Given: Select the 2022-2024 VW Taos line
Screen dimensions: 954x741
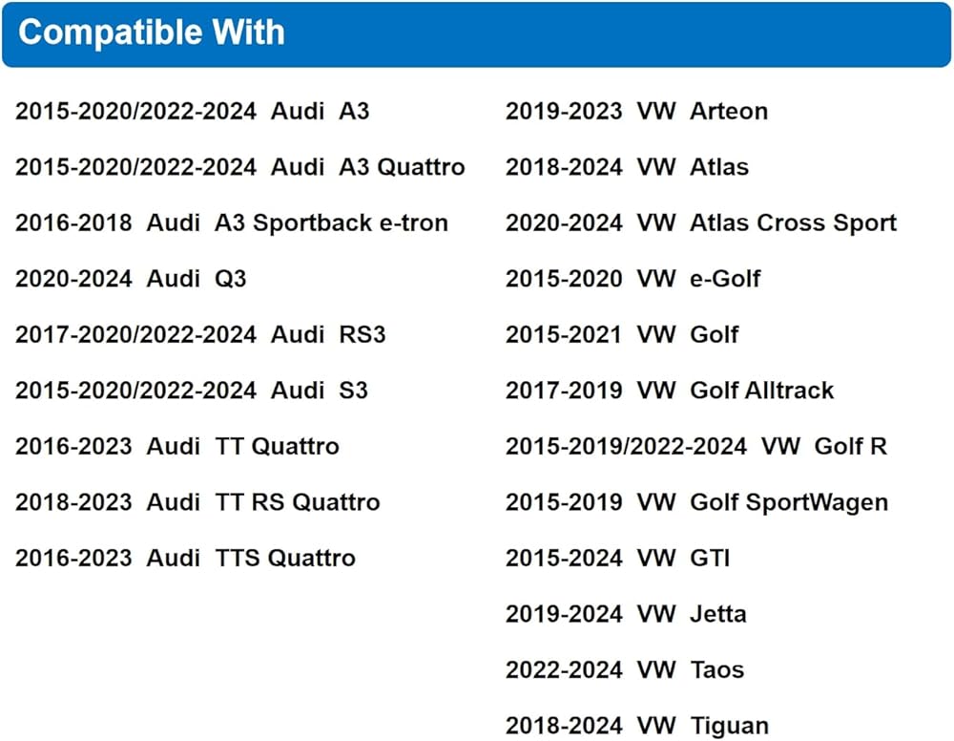Looking at the screenshot, I should tap(625, 669).
